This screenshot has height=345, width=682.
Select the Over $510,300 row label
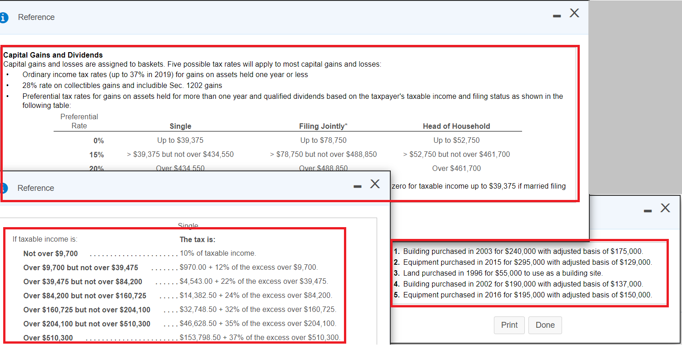[x=48, y=338]
